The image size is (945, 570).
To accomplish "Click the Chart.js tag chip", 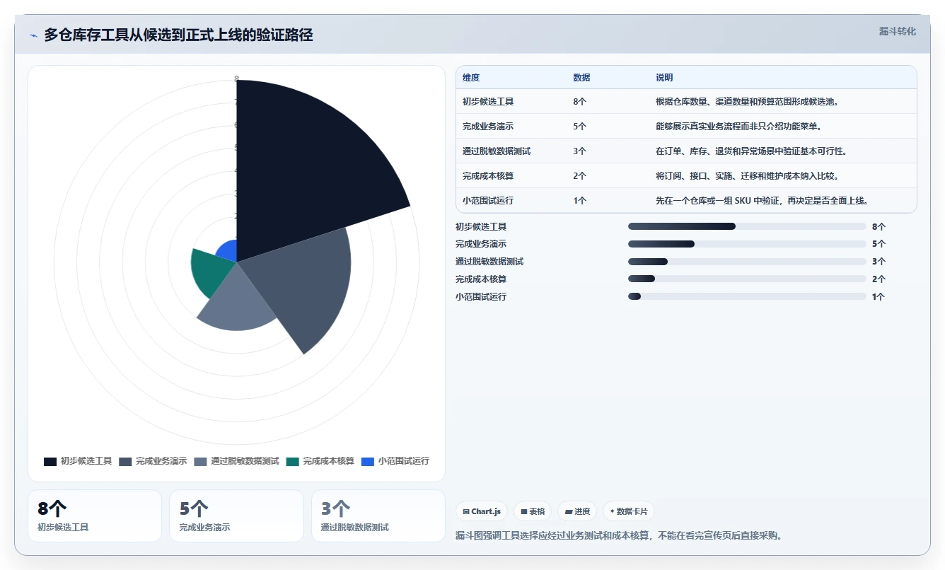I will tap(482, 511).
